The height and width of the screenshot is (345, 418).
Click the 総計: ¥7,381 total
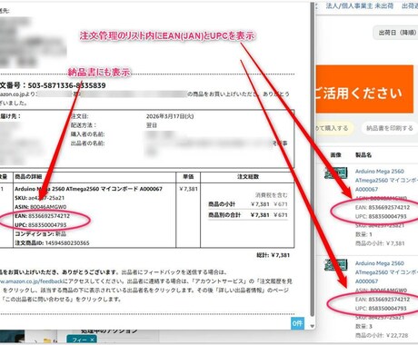[x=273, y=255]
